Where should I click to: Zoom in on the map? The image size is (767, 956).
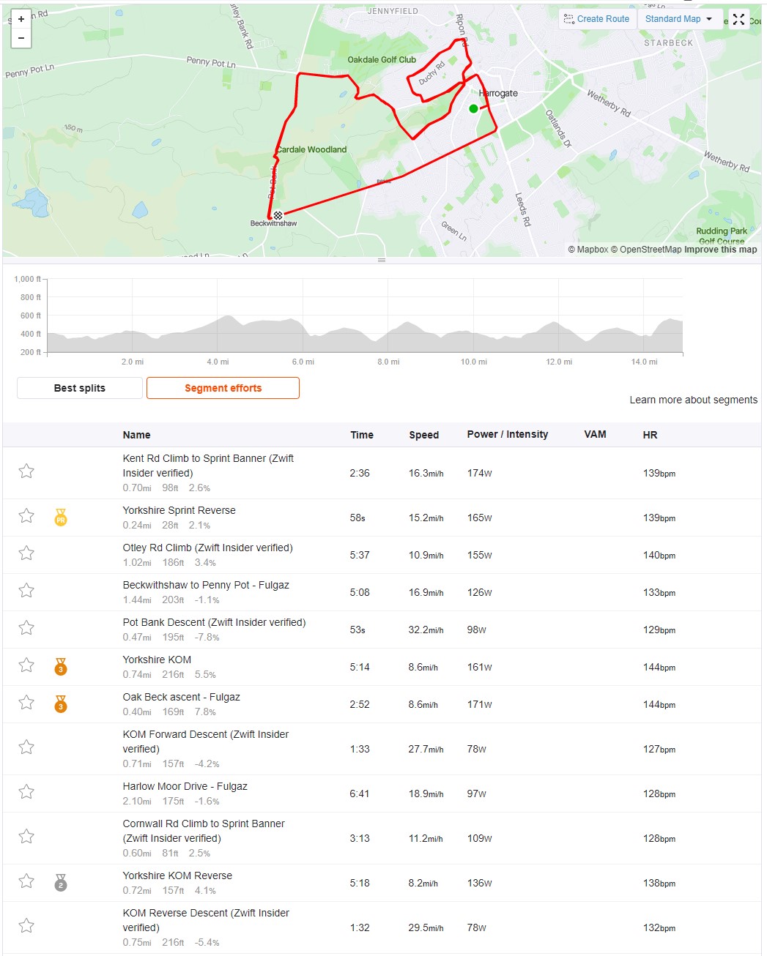pos(21,19)
